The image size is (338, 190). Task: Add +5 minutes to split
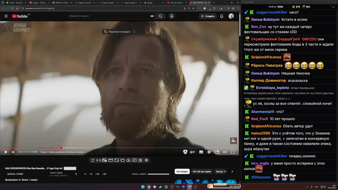(91, 174)
